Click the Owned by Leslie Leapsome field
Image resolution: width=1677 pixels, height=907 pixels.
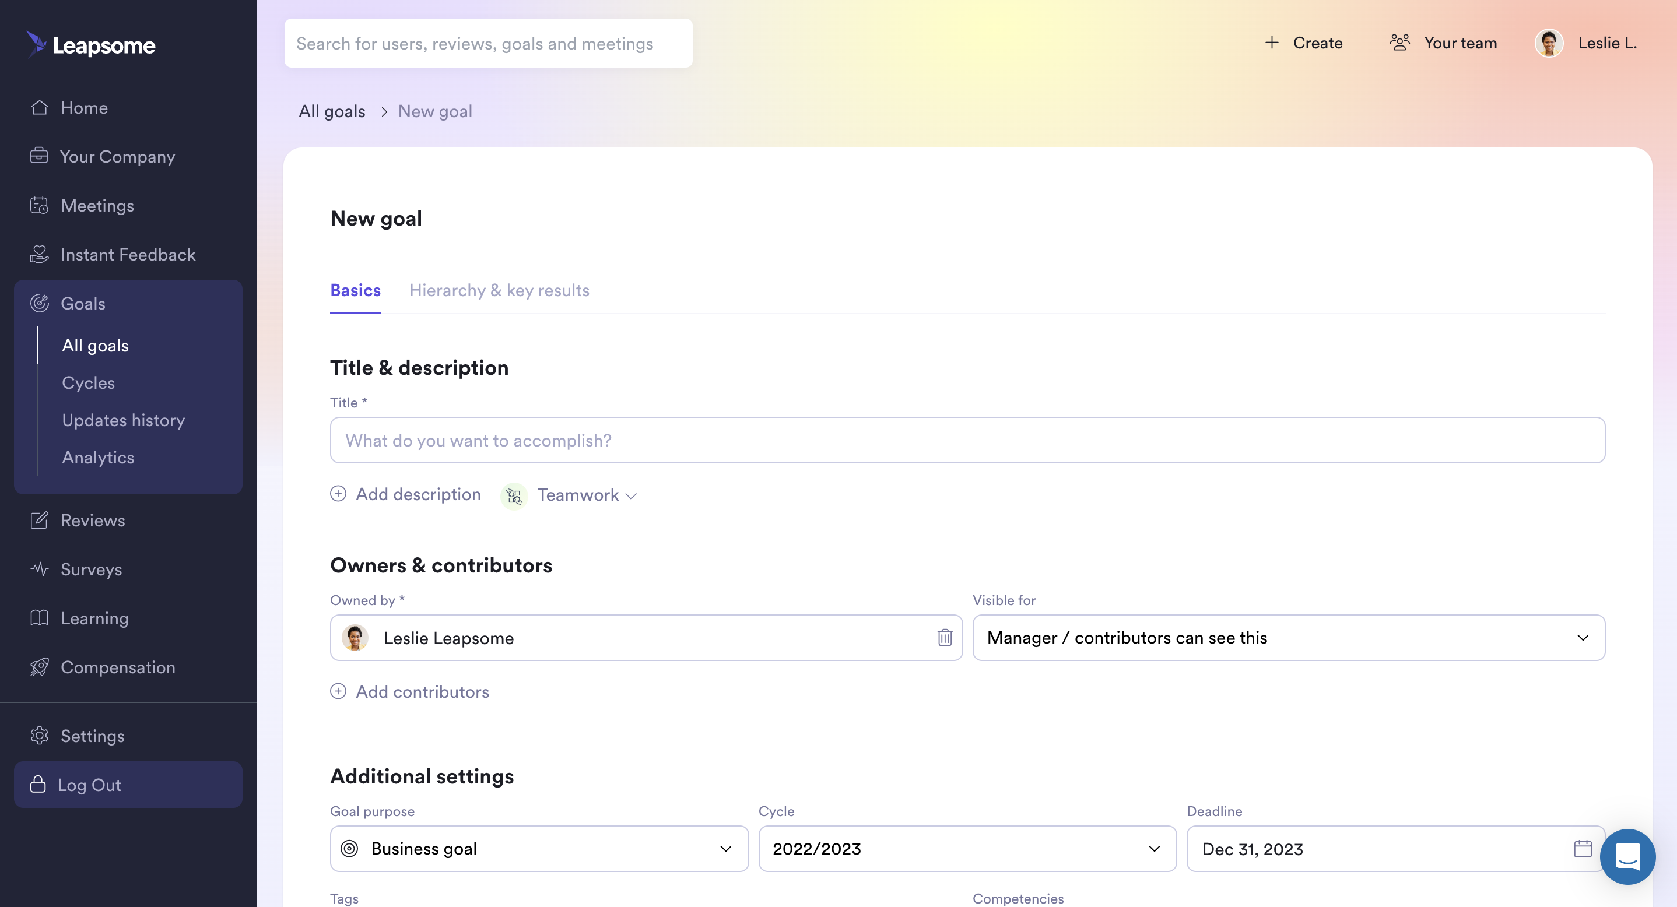[646, 638]
